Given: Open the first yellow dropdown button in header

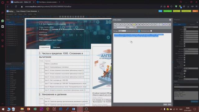Looking at the screenshot, I should click(177, 11).
